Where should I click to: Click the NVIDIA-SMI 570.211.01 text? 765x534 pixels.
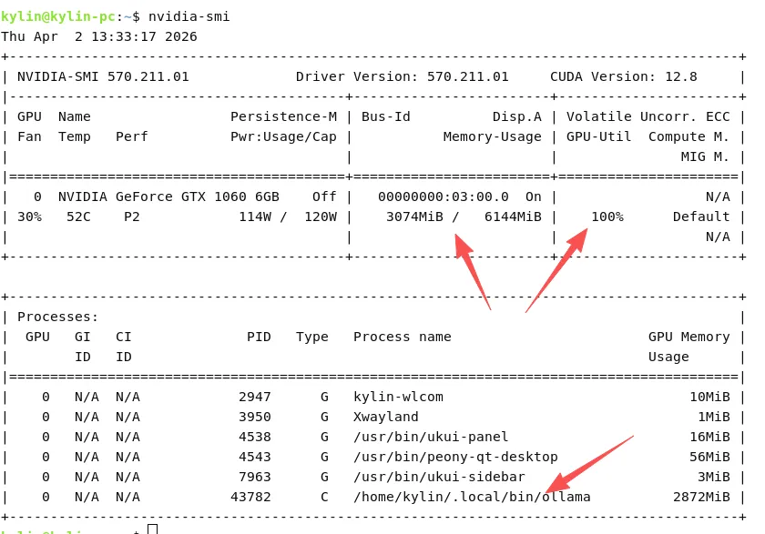pos(103,76)
